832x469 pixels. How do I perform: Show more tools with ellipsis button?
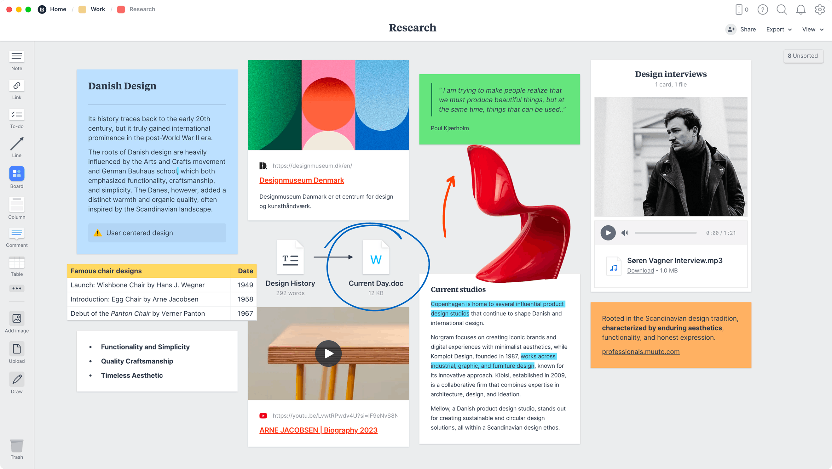(x=17, y=288)
